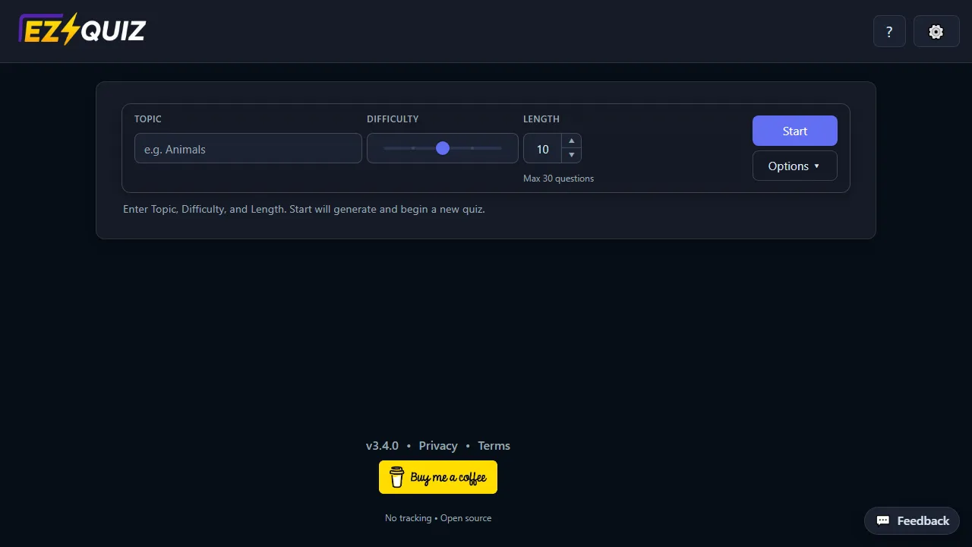Open the Privacy page
This screenshot has height=547, width=972.
click(x=438, y=446)
